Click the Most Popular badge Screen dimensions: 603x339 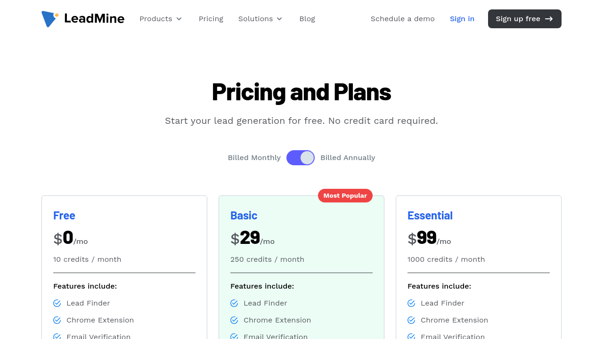[345, 196]
